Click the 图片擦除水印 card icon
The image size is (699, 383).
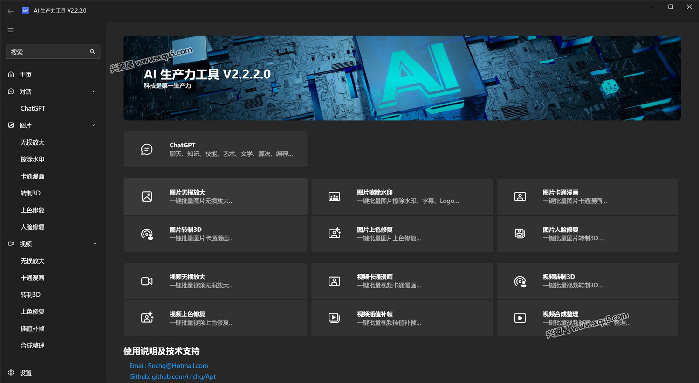coord(334,196)
